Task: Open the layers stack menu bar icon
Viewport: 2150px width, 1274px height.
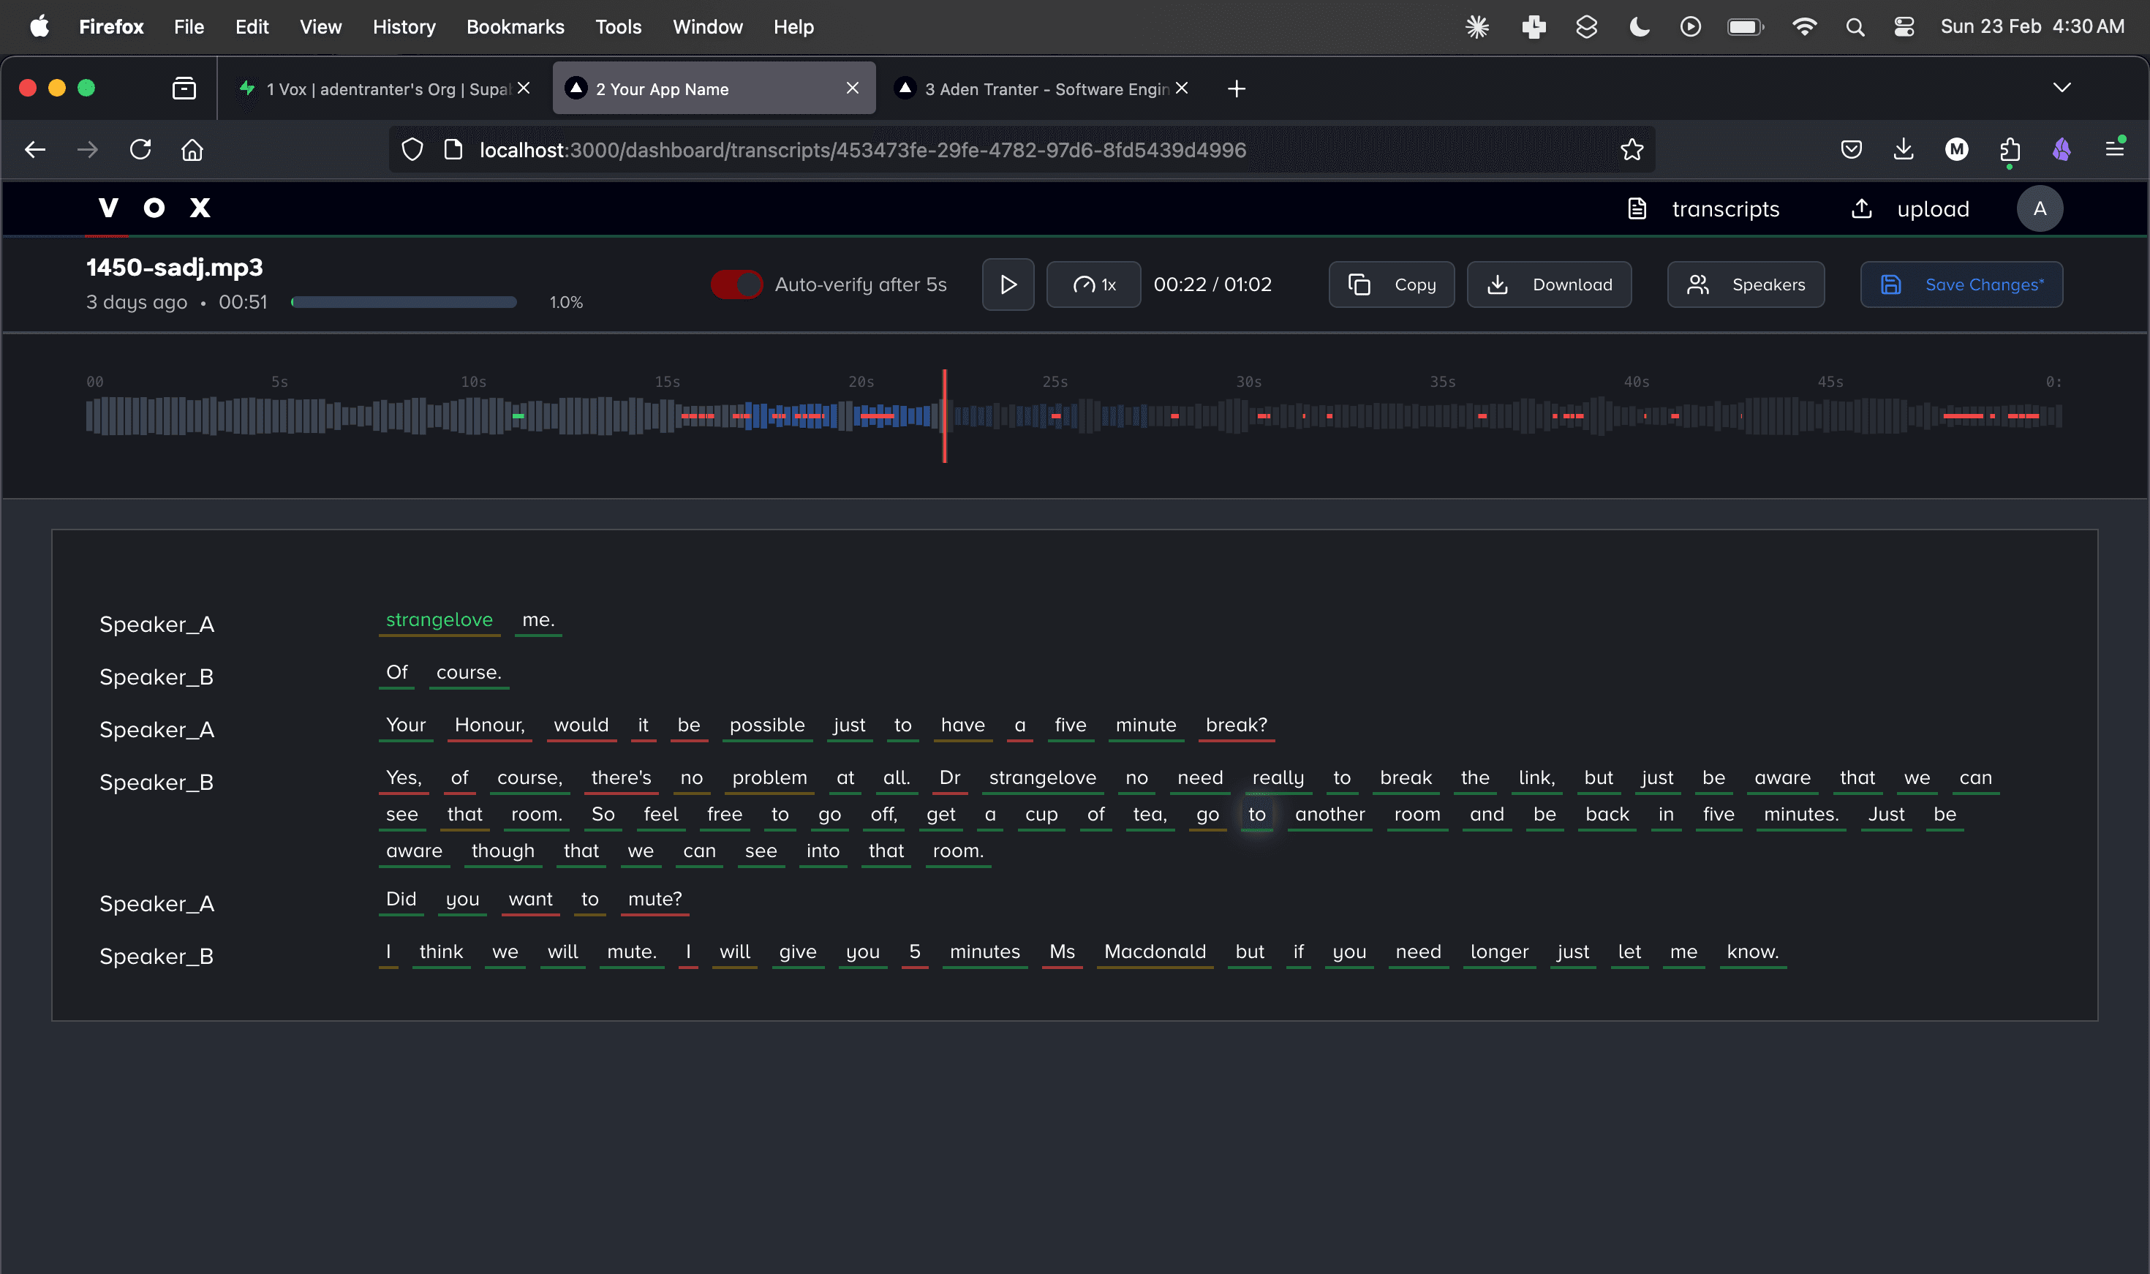Action: [1586, 28]
